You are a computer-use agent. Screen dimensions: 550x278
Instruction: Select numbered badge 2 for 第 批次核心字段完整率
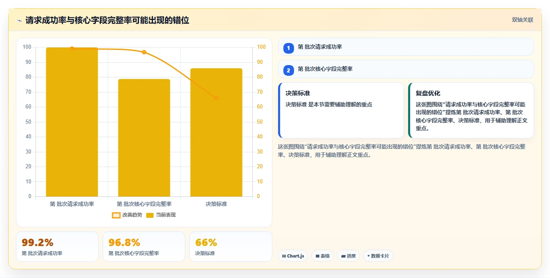click(288, 70)
